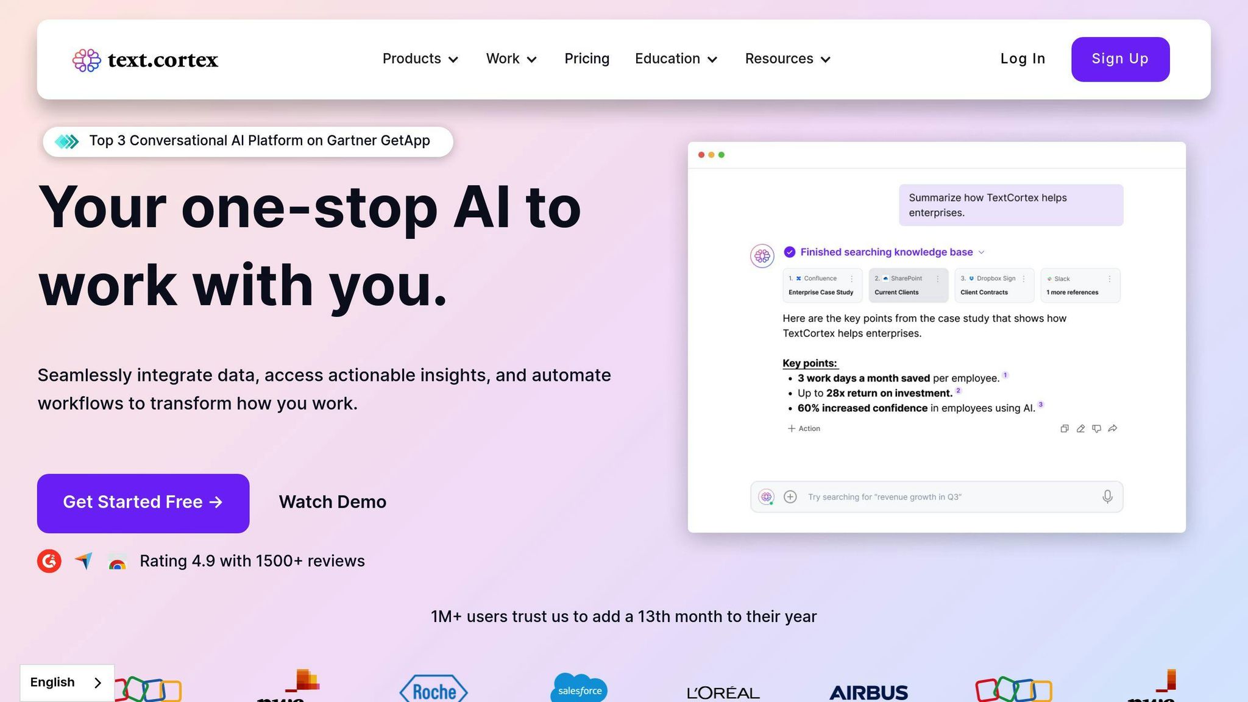1248x702 pixels.
Task: Click the L'ORÉAL logo
Action: click(x=723, y=693)
